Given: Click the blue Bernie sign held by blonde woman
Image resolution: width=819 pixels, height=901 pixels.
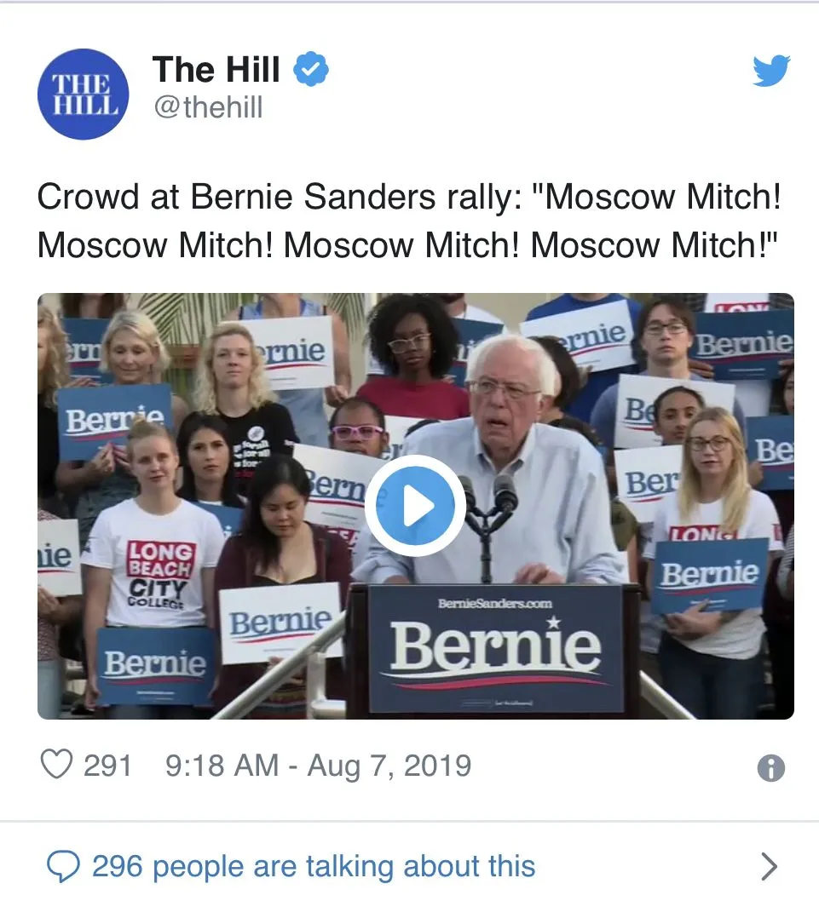Looking at the screenshot, I should click(711, 575).
